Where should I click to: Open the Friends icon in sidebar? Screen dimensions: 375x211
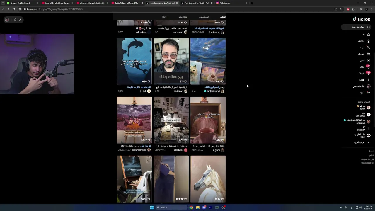pos(369,54)
